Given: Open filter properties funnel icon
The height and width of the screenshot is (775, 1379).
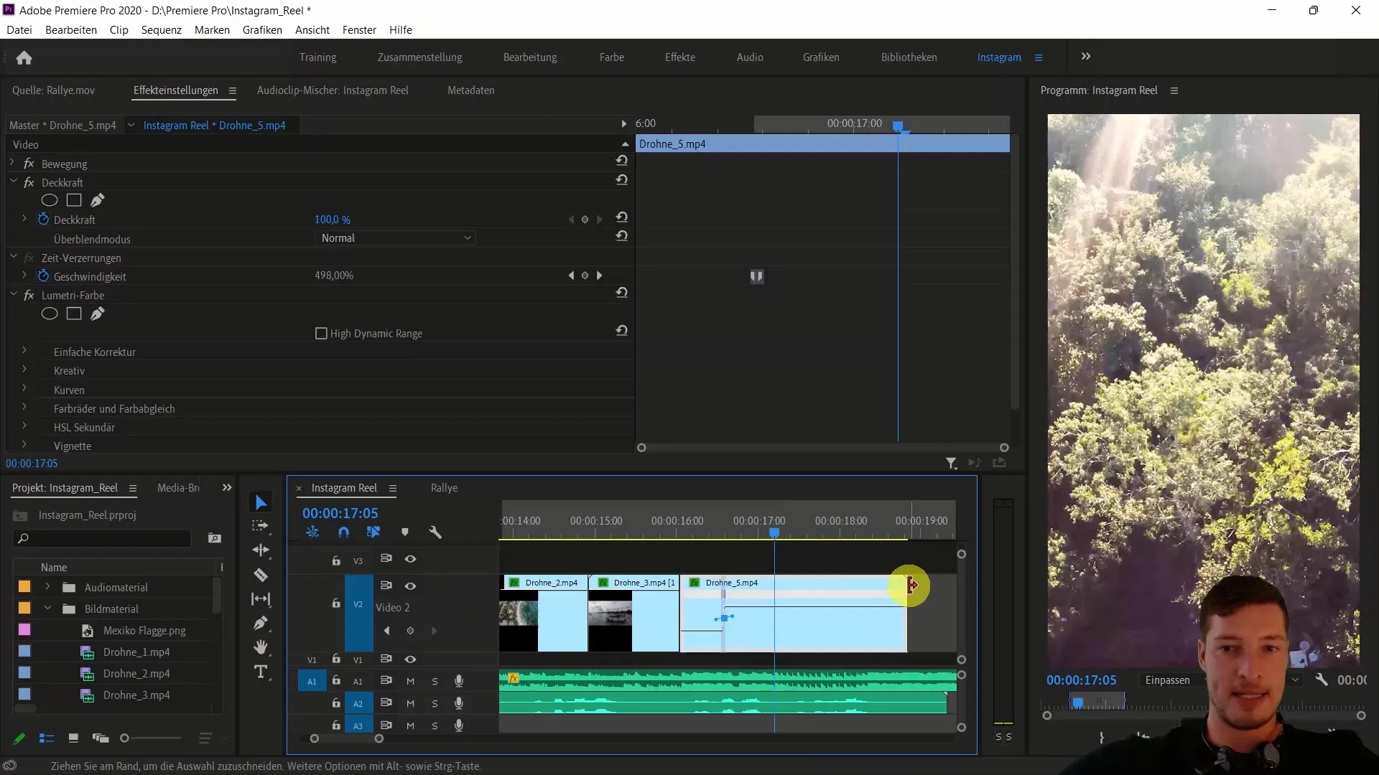Looking at the screenshot, I should pyautogui.click(x=951, y=464).
